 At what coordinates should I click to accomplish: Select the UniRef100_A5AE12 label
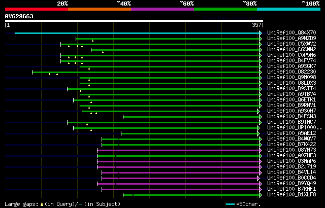[291, 133]
